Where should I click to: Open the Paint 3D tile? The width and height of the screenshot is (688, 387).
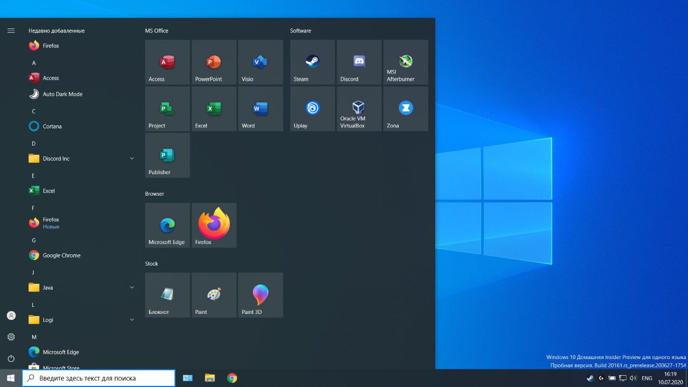(x=261, y=295)
